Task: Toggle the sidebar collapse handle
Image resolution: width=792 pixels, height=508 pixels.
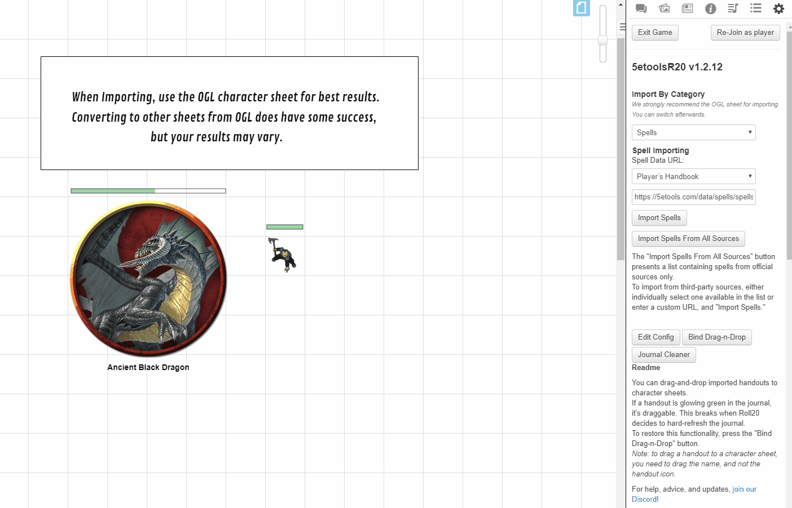Action: coord(622,26)
